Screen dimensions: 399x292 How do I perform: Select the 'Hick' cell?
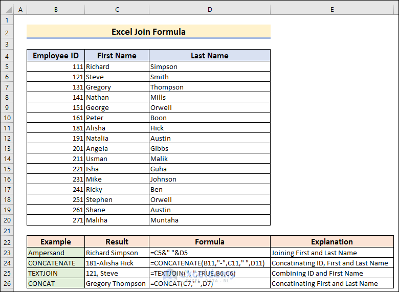click(210, 128)
